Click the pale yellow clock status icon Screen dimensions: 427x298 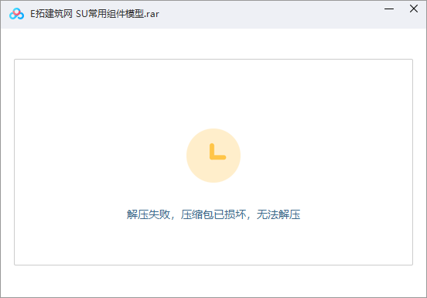point(213,156)
